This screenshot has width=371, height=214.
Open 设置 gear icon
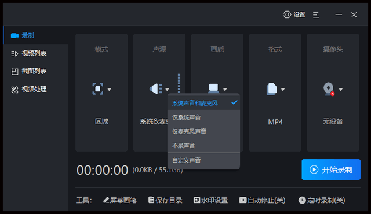[x=287, y=14]
